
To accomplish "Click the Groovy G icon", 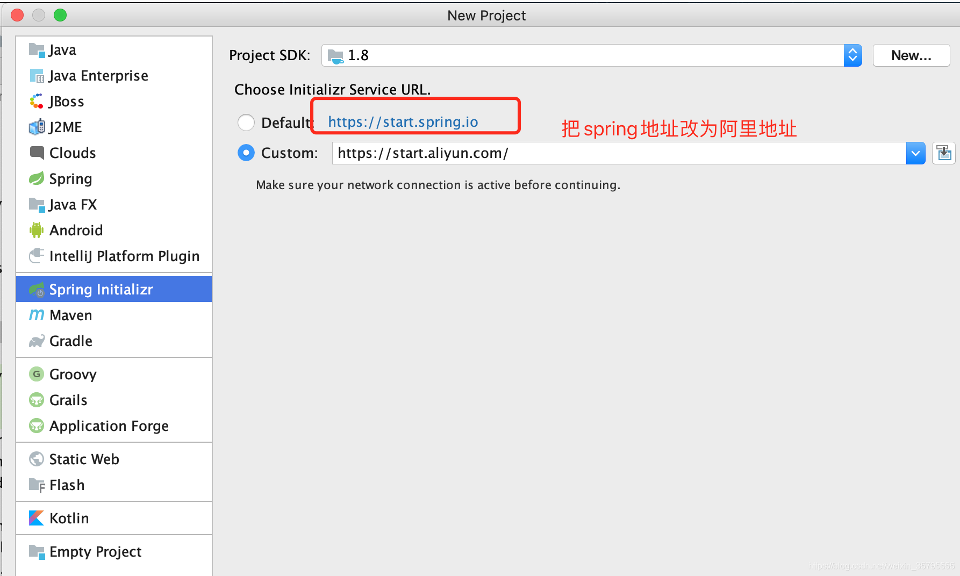I will [37, 374].
